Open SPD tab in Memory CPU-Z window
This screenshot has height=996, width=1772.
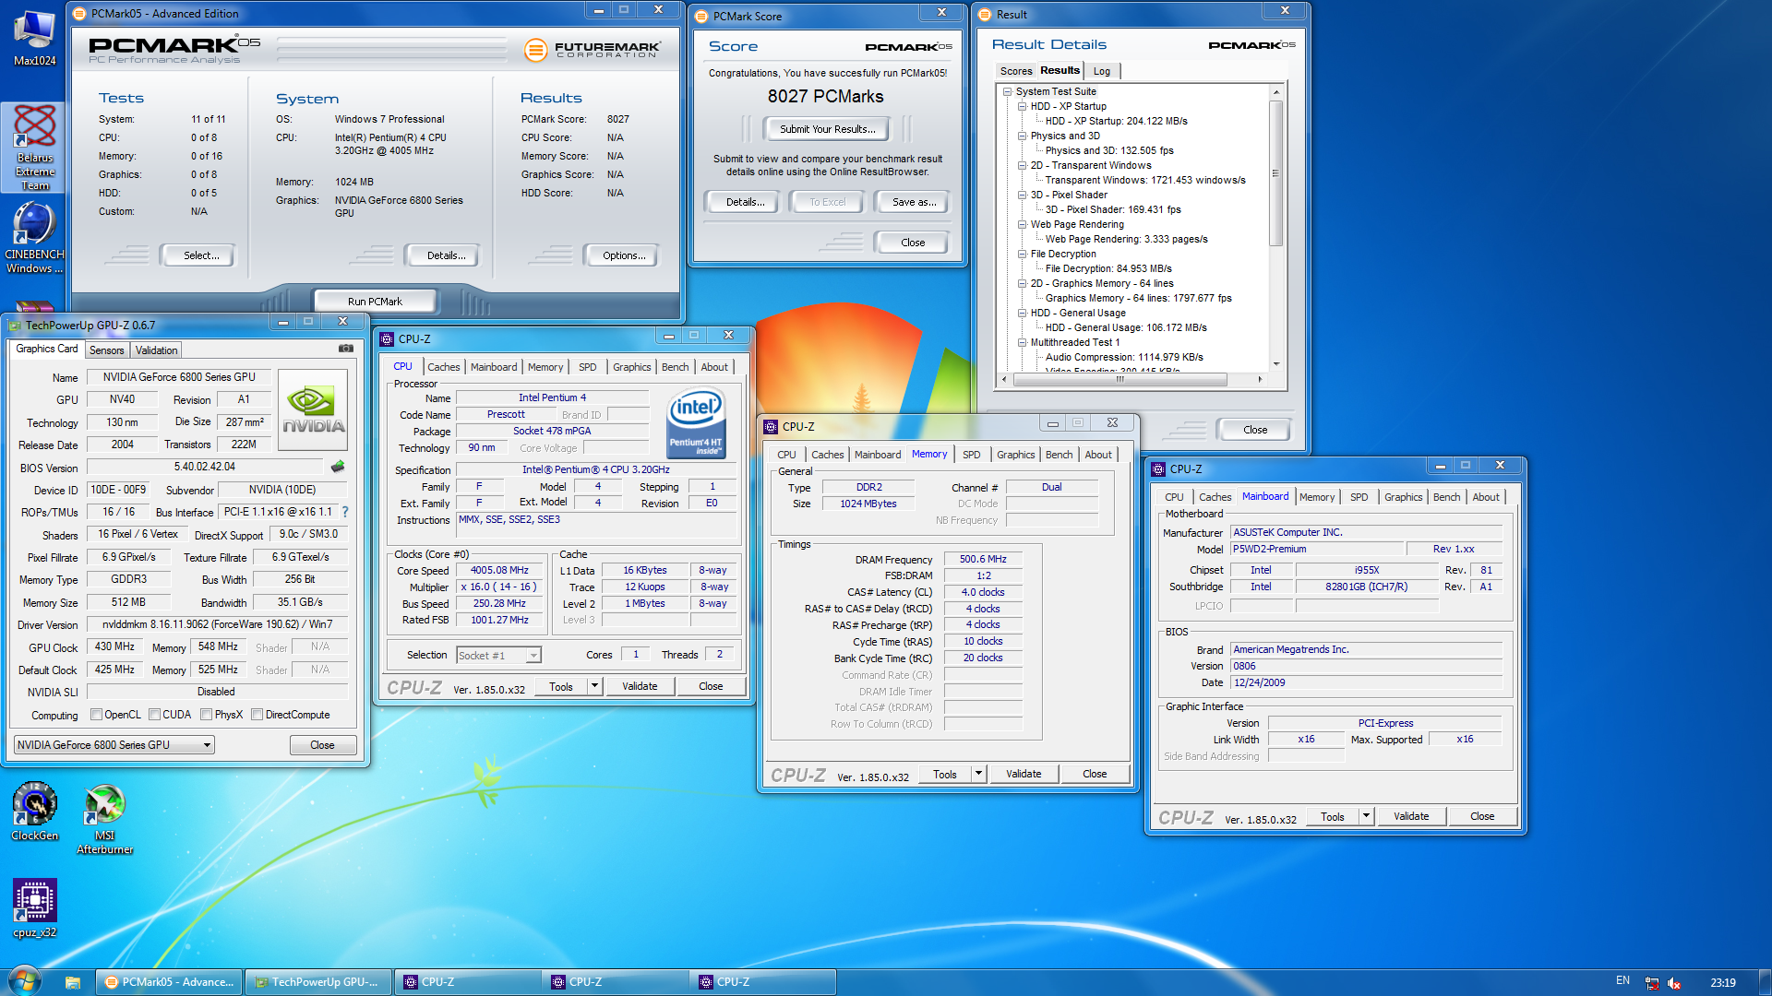(971, 455)
